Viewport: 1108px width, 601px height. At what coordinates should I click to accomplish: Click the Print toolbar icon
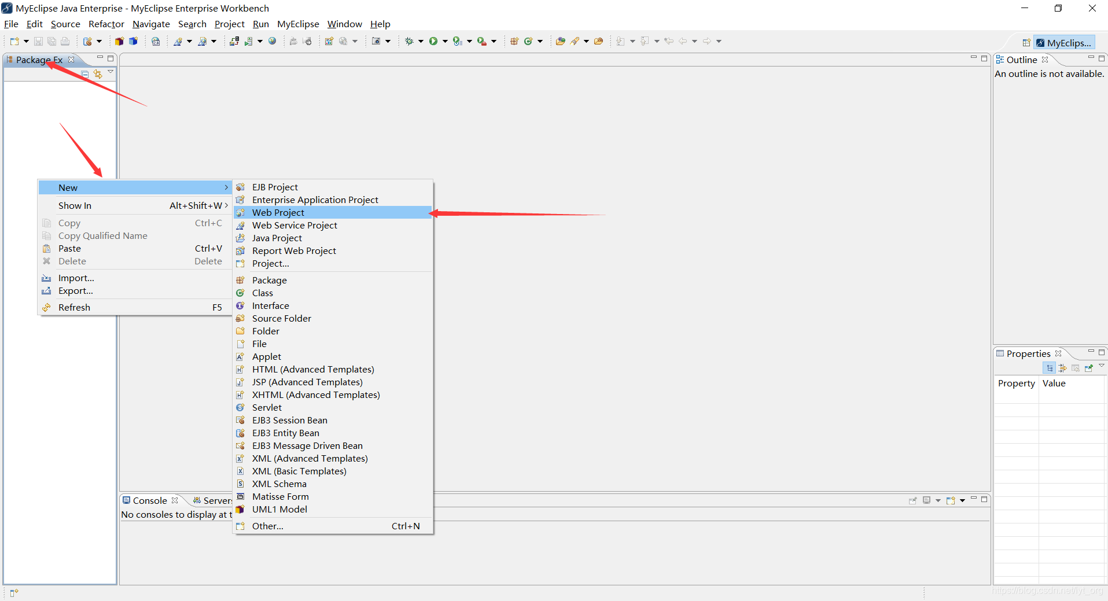65,41
